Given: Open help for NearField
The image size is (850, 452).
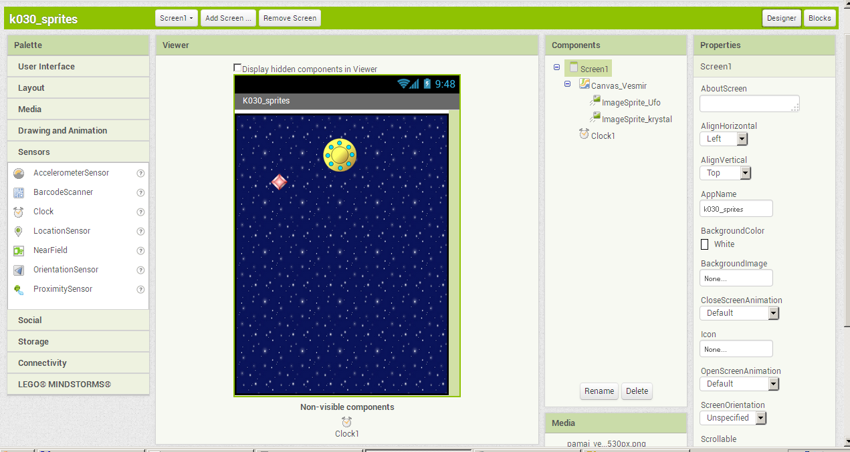Looking at the screenshot, I should click(140, 250).
